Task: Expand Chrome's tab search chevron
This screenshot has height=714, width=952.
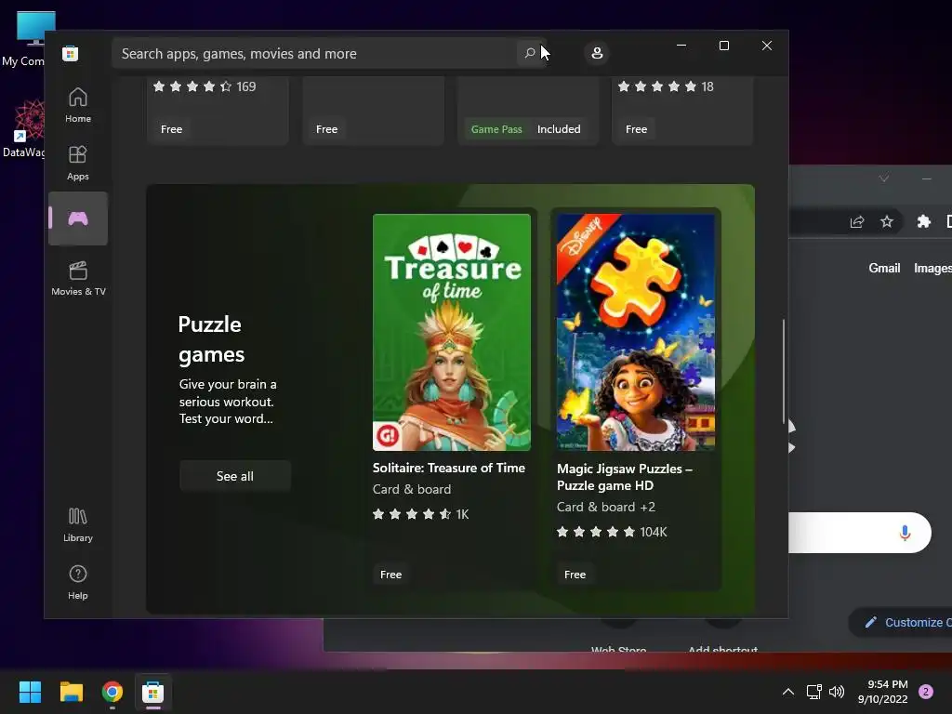Action: [x=884, y=178]
